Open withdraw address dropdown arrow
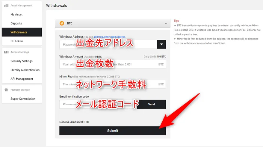This screenshot has width=263, height=147. tap(161, 44)
